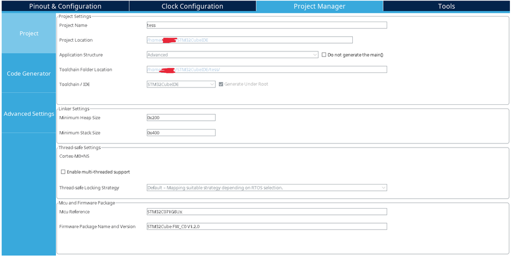513x258 pixels.
Task: Expand Thread-safe Locking Strategy dropdown
Action: [267, 188]
